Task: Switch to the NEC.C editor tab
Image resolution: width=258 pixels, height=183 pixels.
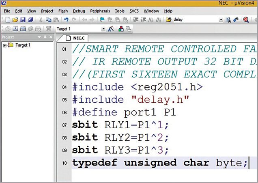Action: (79, 38)
